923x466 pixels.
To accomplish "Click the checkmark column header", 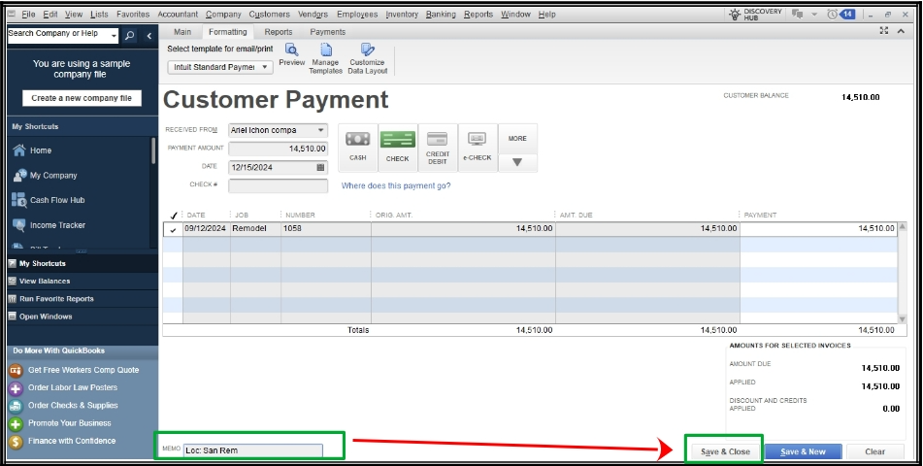I will point(173,215).
